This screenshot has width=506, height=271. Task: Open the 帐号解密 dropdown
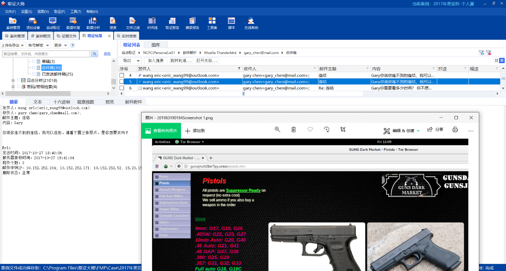39,45
